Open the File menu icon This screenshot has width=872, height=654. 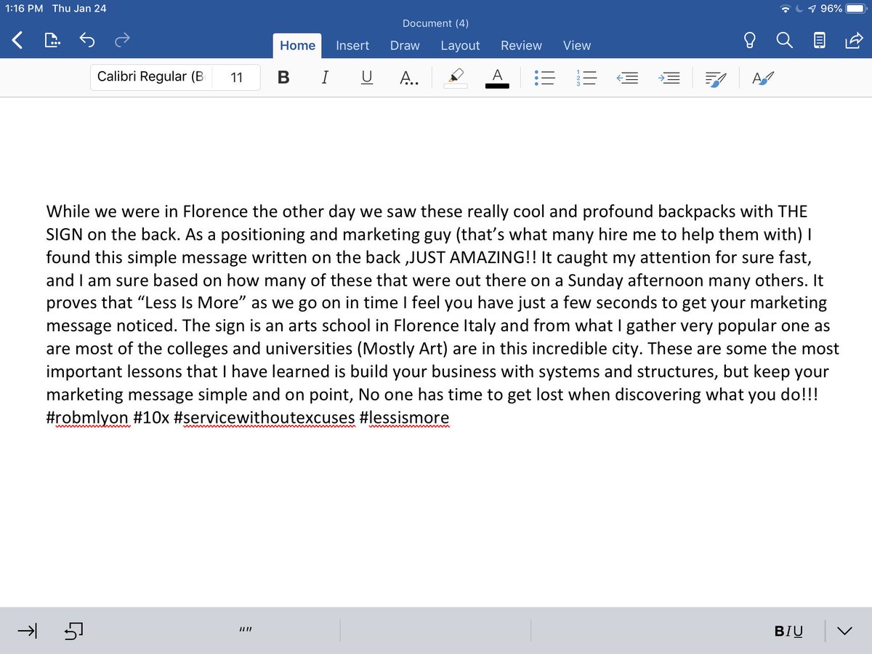pos(53,41)
